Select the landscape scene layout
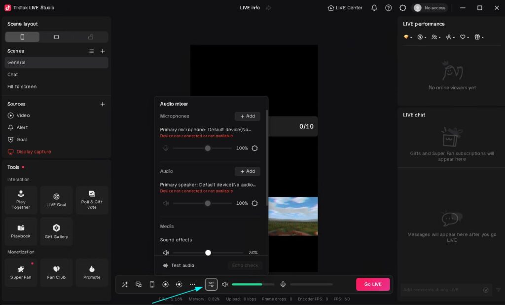 56,37
